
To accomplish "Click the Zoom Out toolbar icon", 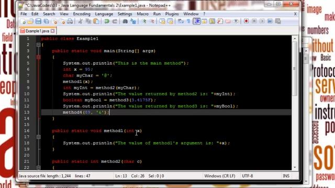I will (x=152, y=21).
